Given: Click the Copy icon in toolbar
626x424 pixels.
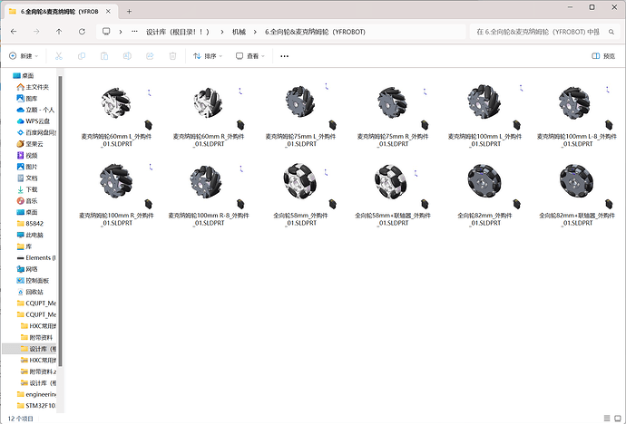Looking at the screenshot, I should [82, 56].
